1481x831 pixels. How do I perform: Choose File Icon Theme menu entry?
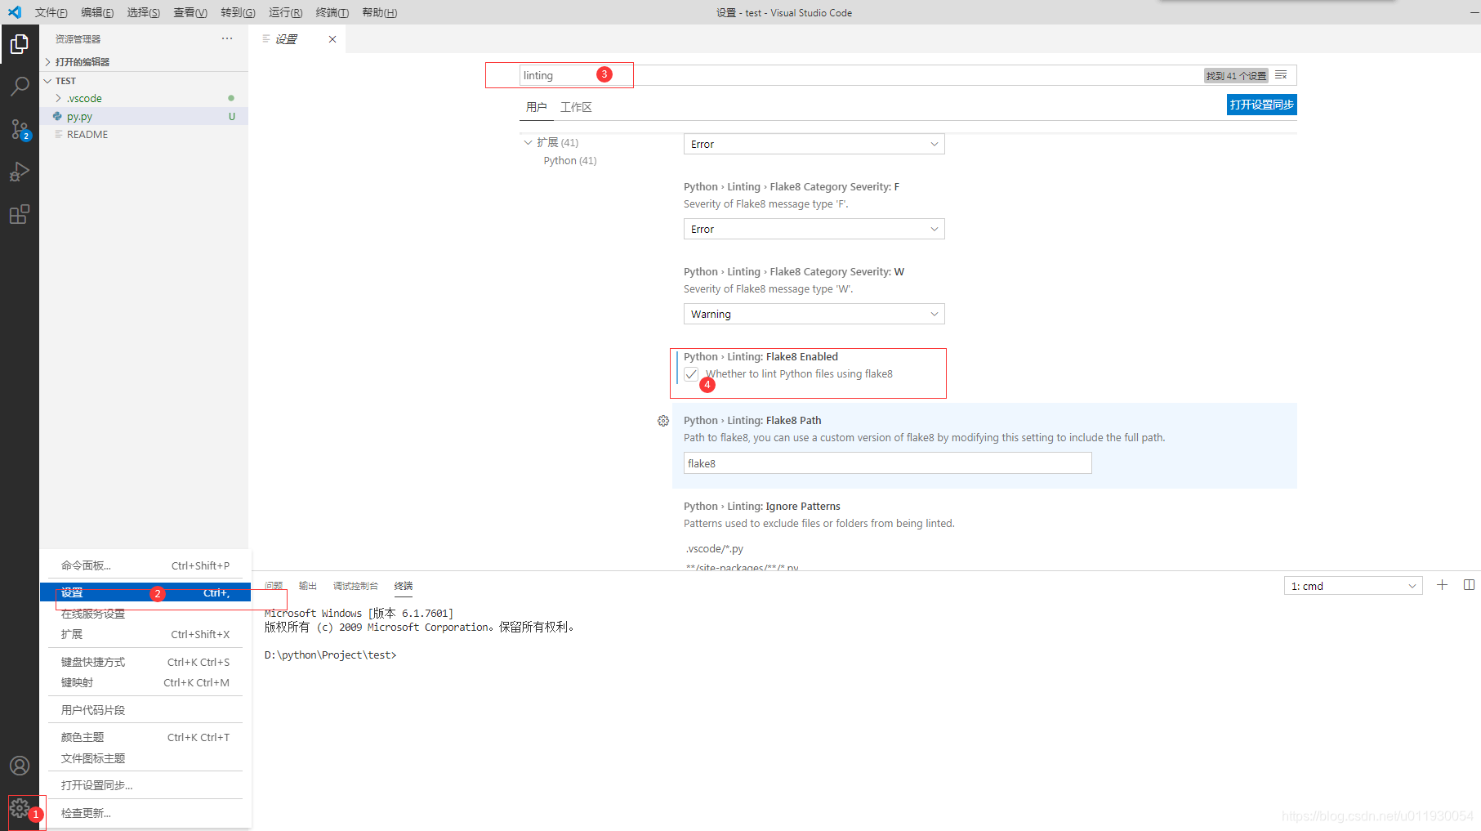[x=145, y=758]
